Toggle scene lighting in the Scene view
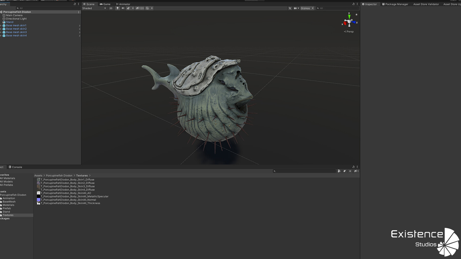 [x=117, y=8]
